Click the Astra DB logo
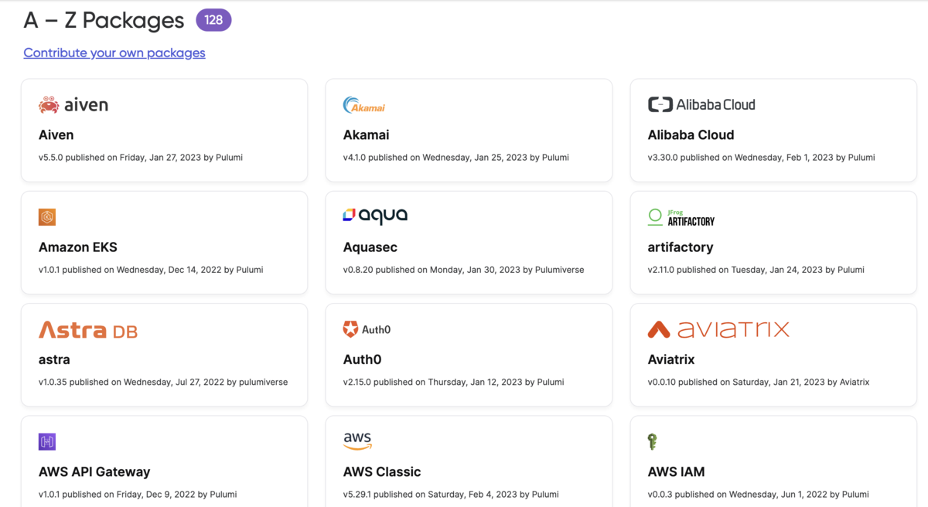The width and height of the screenshot is (928, 507). pyautogui.click(x=88, y=330)
